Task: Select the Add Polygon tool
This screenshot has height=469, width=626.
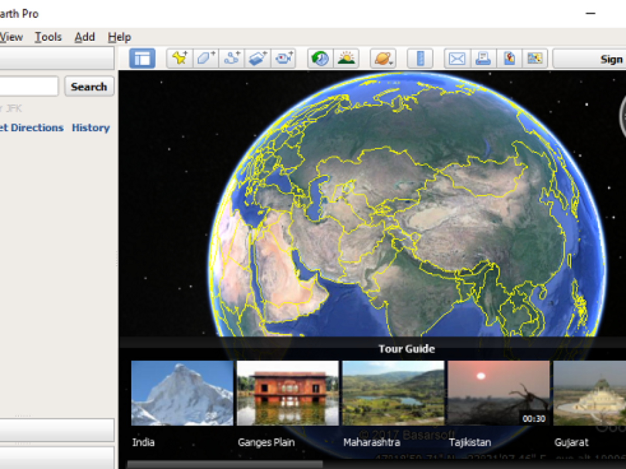Action: pyautogui.click(x=206, y=58)
